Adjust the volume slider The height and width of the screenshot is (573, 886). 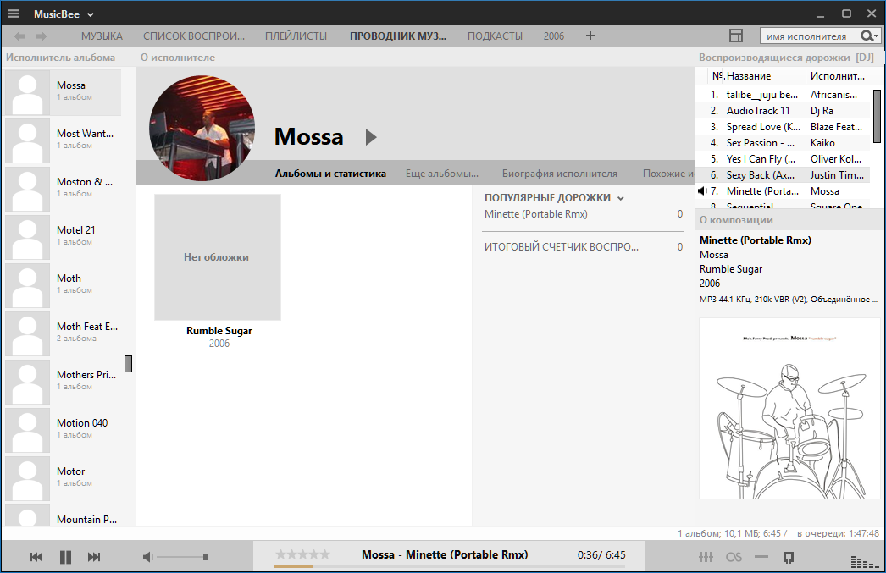(x=182, y=556)
